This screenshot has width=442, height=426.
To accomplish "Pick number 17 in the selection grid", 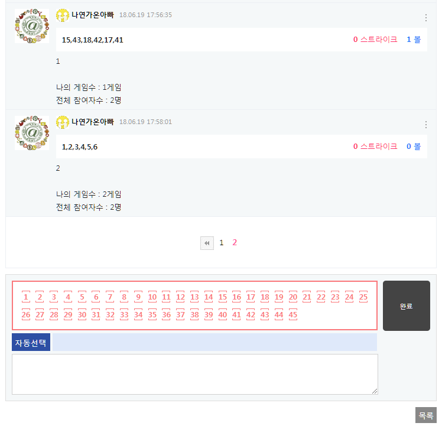I will point(251,297).
